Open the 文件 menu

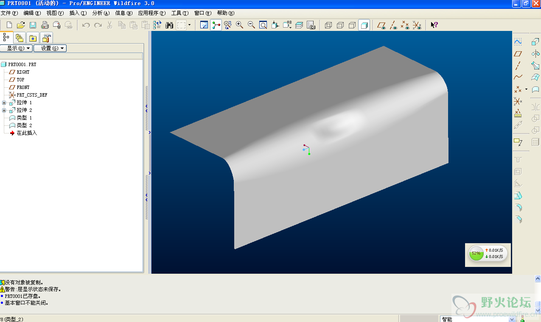(8, 13)
